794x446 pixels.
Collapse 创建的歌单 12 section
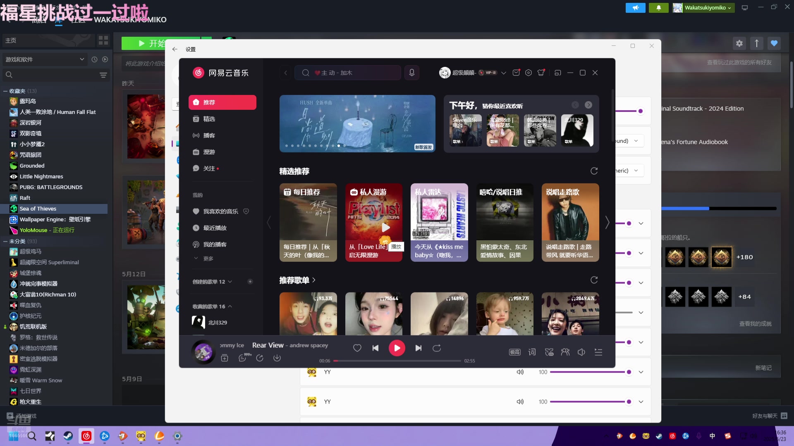212,282
